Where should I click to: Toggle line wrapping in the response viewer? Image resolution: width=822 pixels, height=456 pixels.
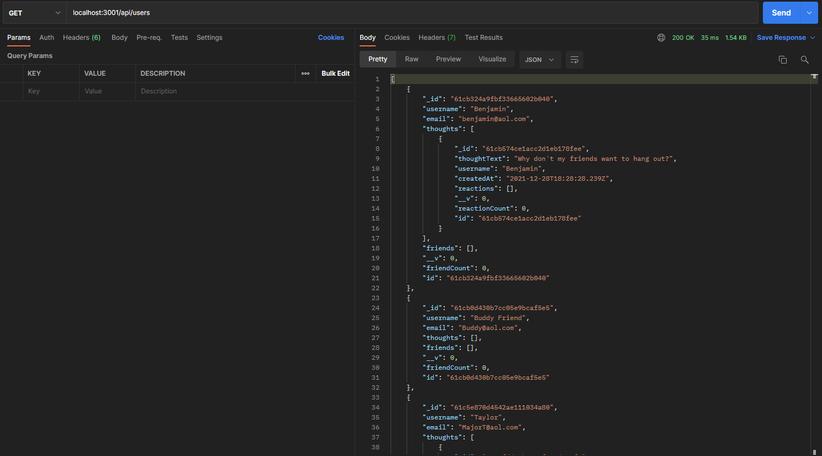[574, 59]
